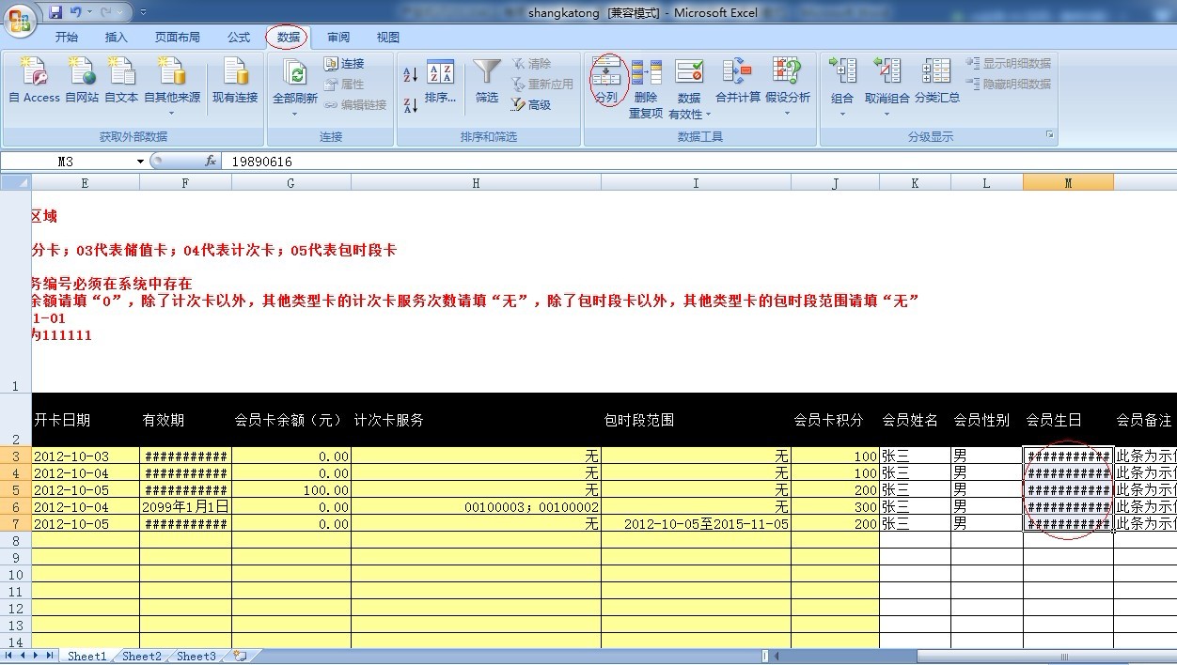Open the 合并计算 consolidate tool
Screen dimensions: 1177x665
tap(737, 73)
